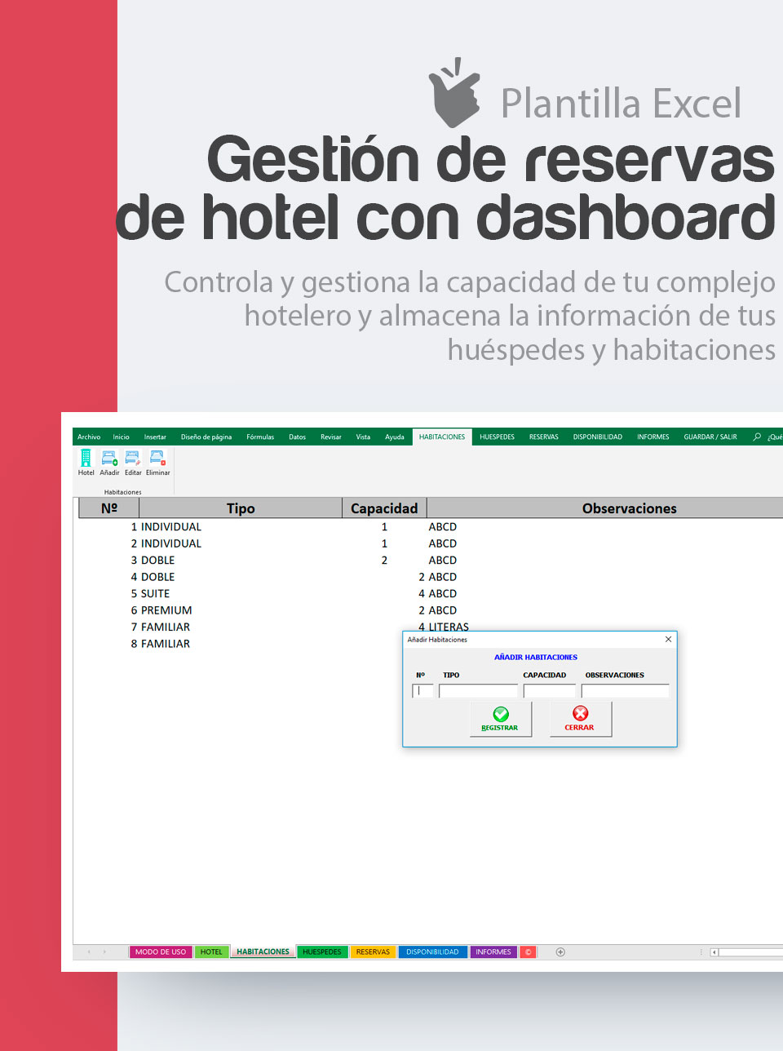Click the OBSERVACIONES input field in the dialog
Viewport: 783px width, 1051px height.
click(625, 691)
